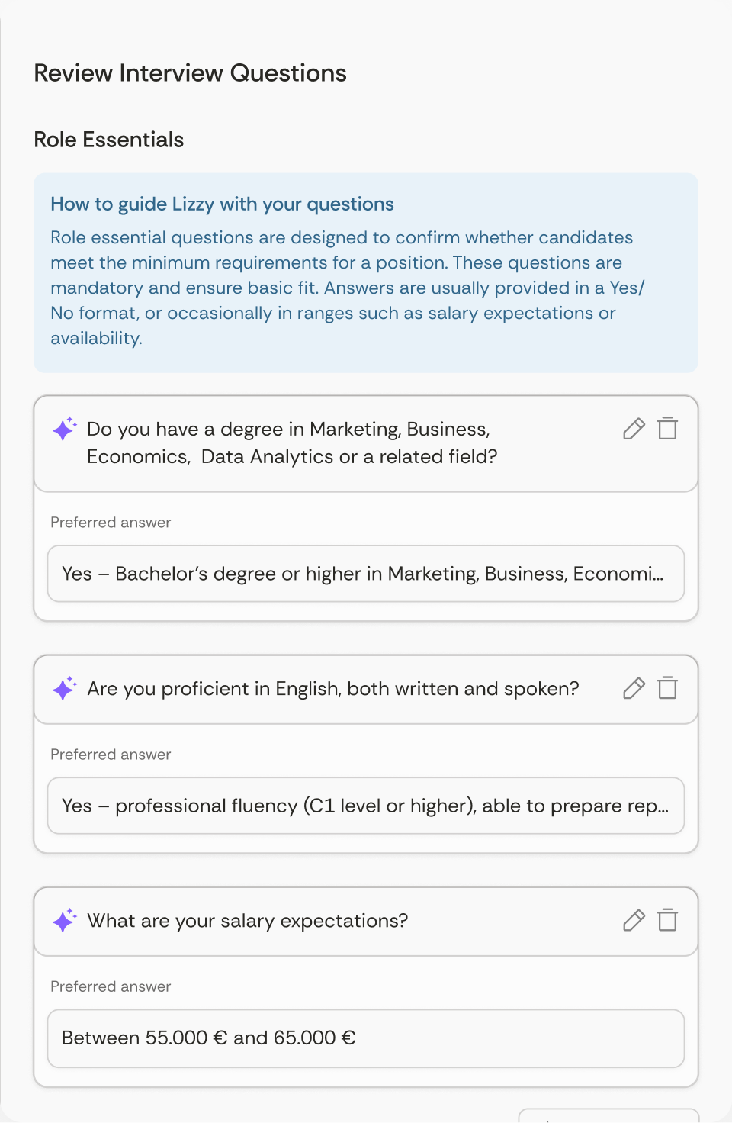The image size is (732, 1123).
Task: Click the field showing Between 55.000 € and 65.000 €
Action: [x=366, y=1038]
